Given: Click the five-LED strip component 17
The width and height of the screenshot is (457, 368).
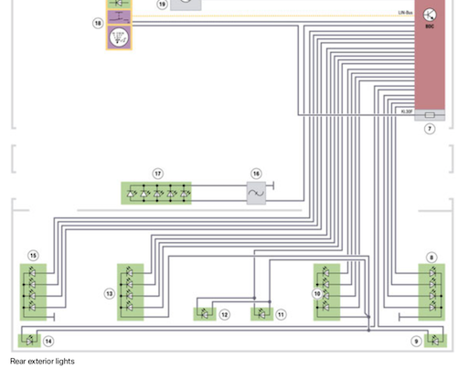Looking at the screenshot, I should 156,193.
